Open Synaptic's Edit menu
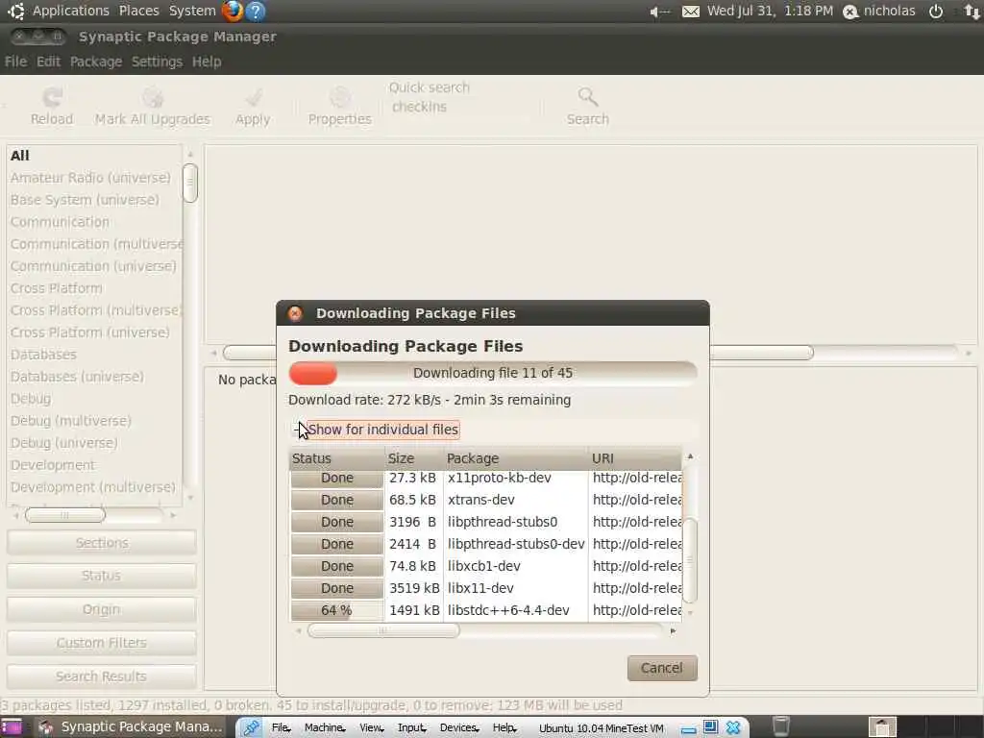 48,61
